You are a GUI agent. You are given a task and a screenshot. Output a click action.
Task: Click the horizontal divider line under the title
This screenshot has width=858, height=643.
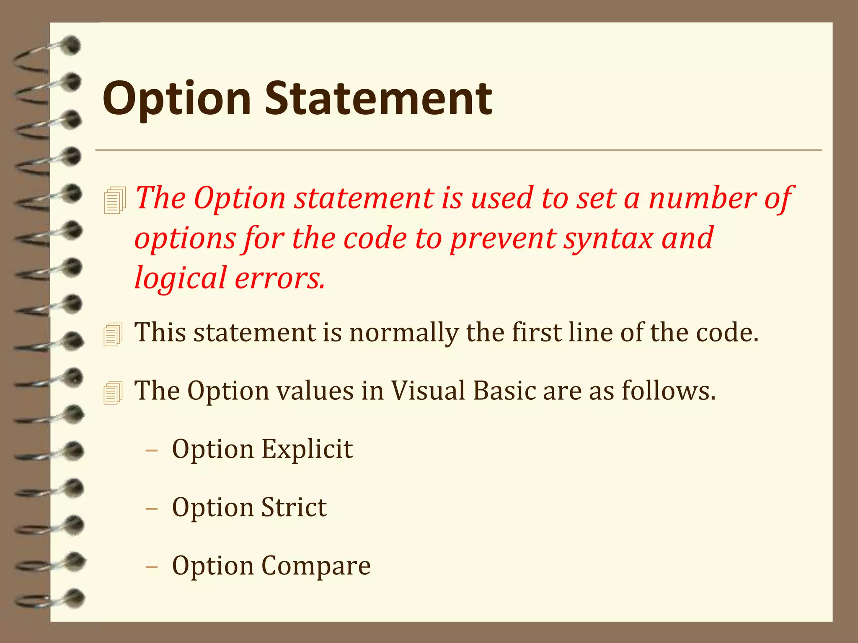458,149
